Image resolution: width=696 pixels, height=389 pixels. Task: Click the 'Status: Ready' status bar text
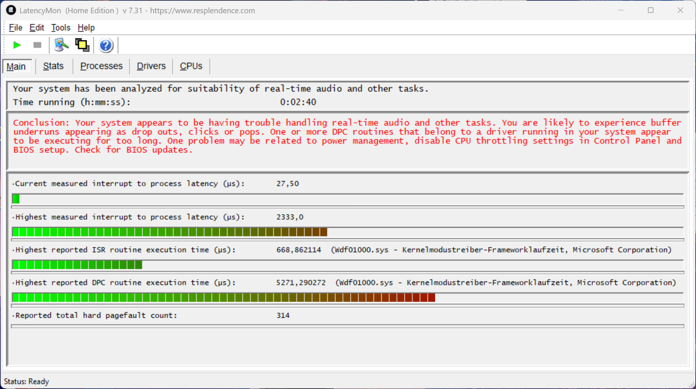[x=26, y=381]
